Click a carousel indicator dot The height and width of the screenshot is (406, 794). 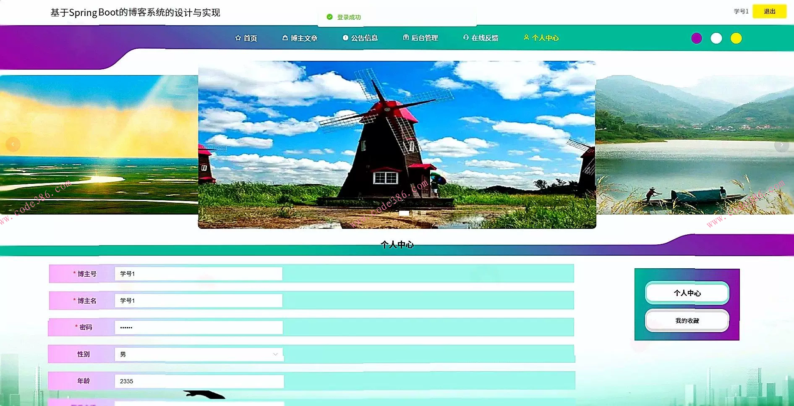pyautogui.click(x=405, y=213)
